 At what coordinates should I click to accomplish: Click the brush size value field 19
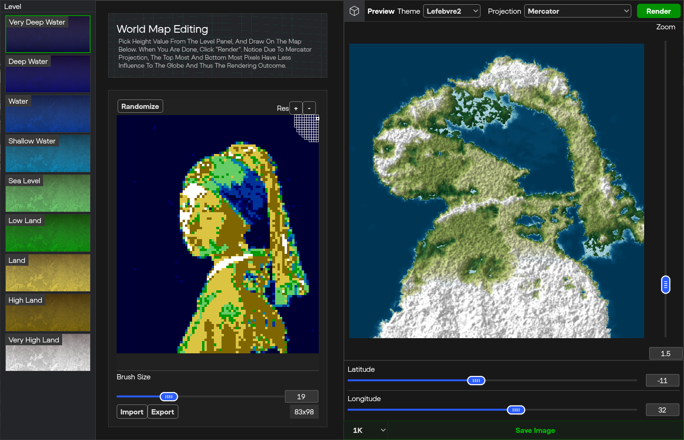click(x=301, y=396)
